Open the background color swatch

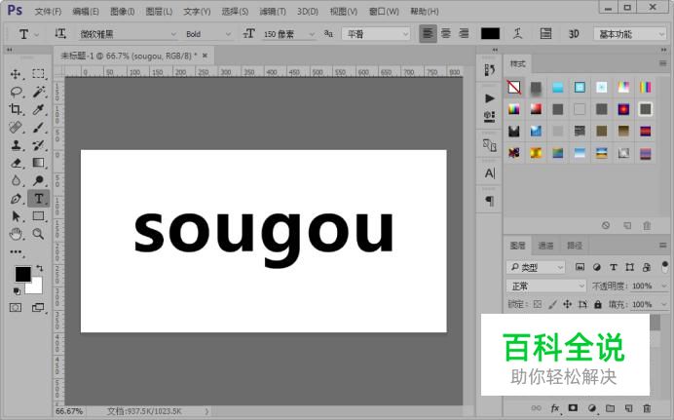coord(36,286)
